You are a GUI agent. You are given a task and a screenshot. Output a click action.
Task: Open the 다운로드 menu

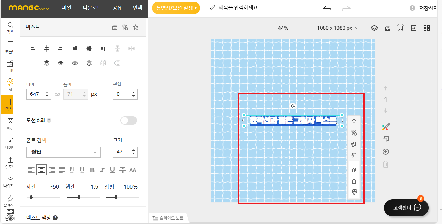pyautogui.click(x=92, y=7)
